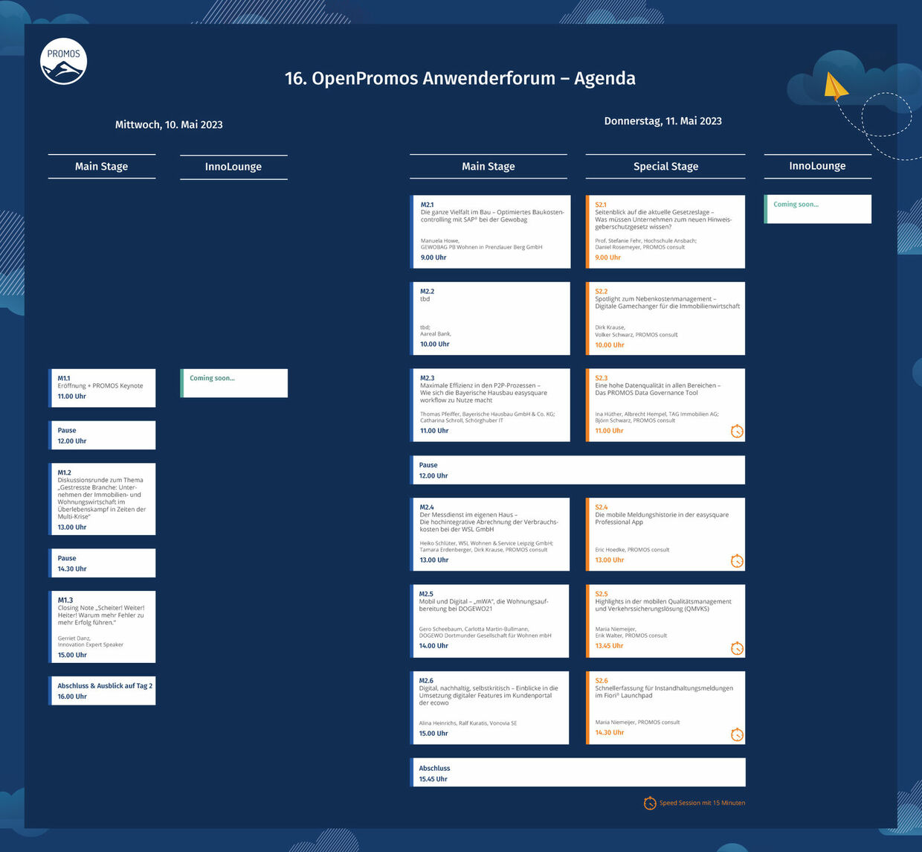
Task: Click the speed session clock on S2.3
Action: (736, 432)
